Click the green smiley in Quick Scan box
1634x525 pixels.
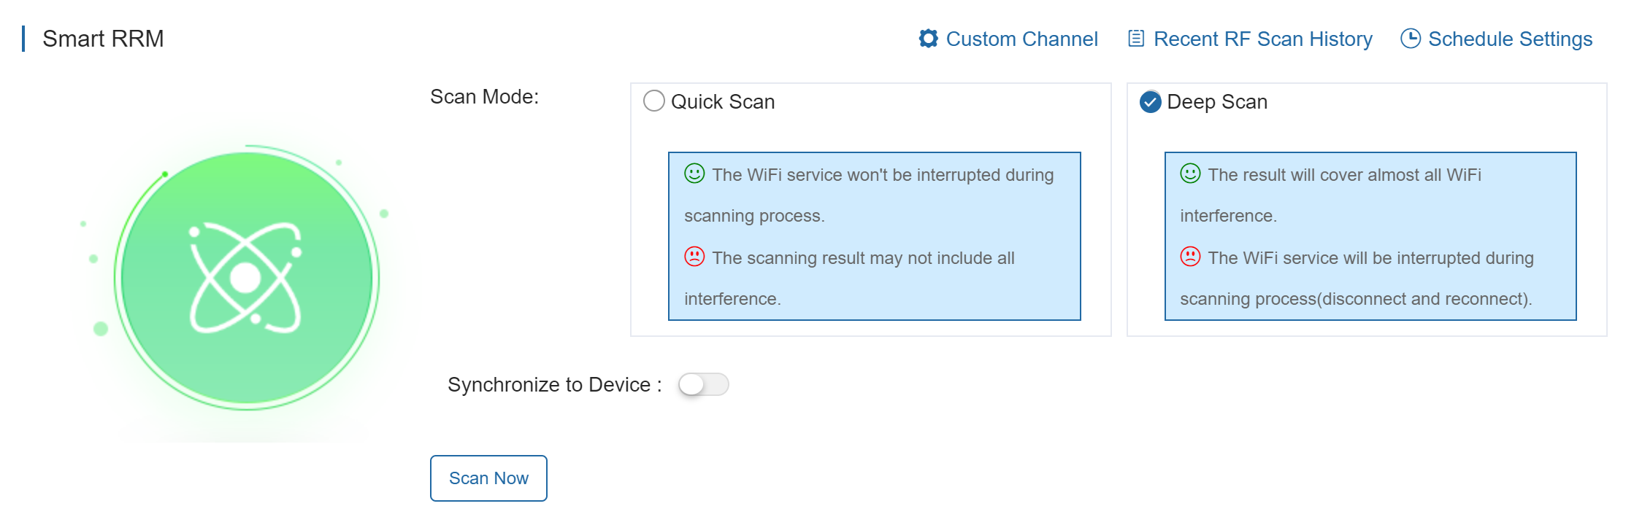(694, 174)
